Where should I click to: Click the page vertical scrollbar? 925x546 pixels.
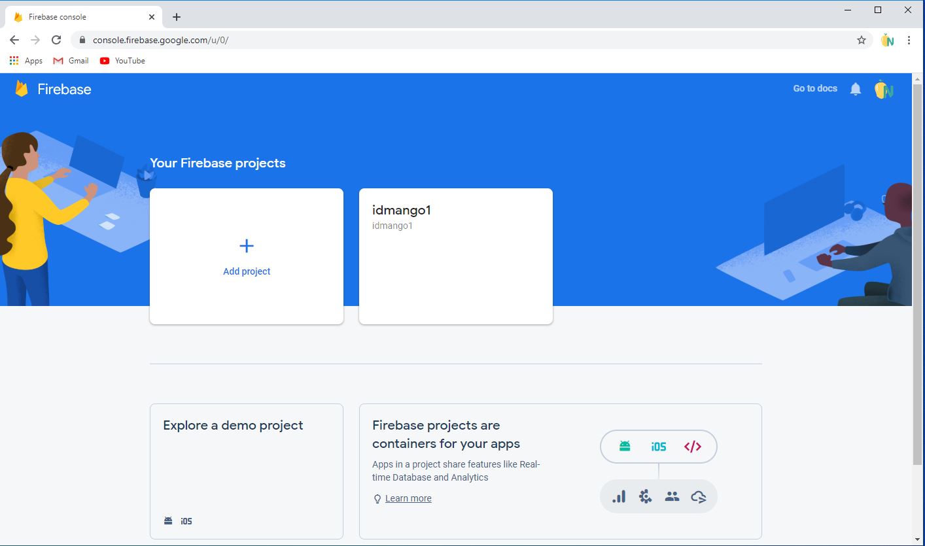917,275
